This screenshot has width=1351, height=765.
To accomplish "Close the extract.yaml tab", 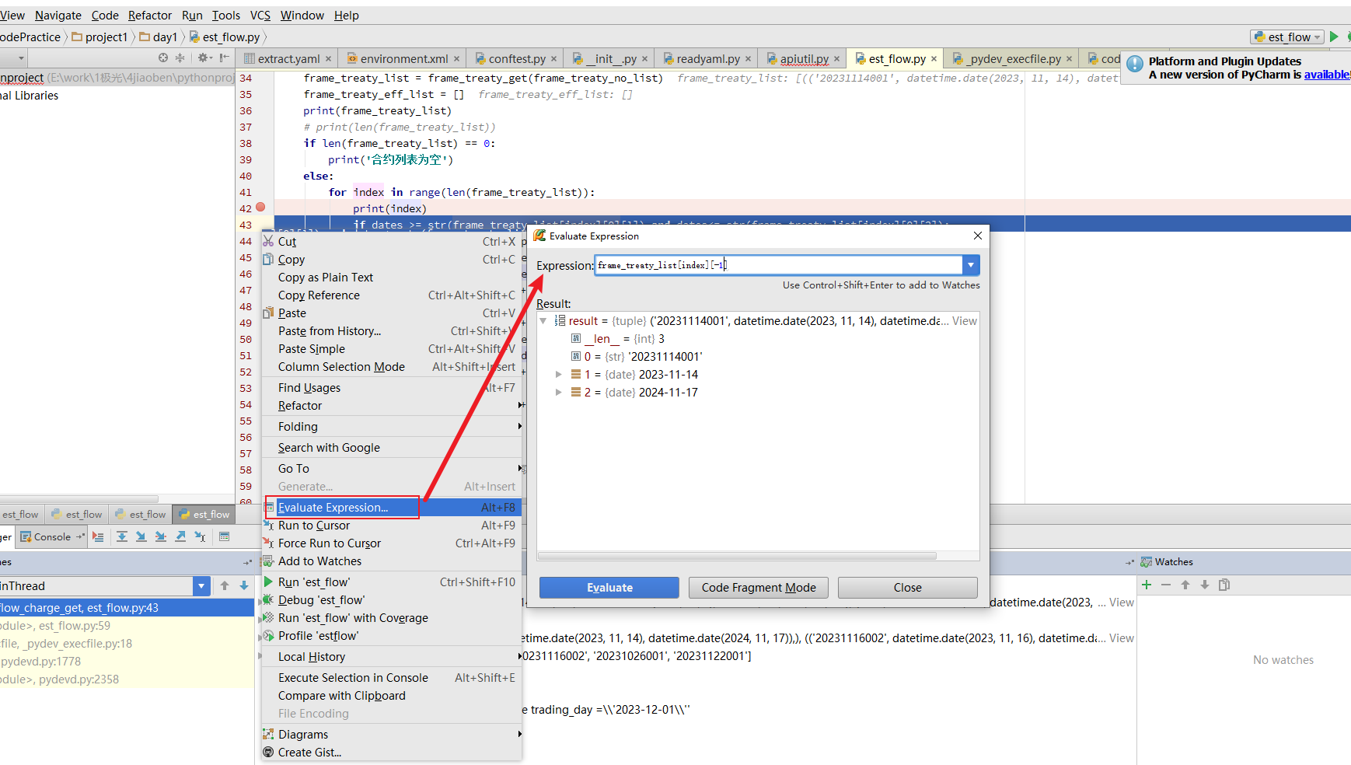I will pos(329,59).
